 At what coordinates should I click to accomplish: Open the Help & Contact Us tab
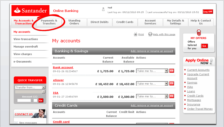[201, 22]
